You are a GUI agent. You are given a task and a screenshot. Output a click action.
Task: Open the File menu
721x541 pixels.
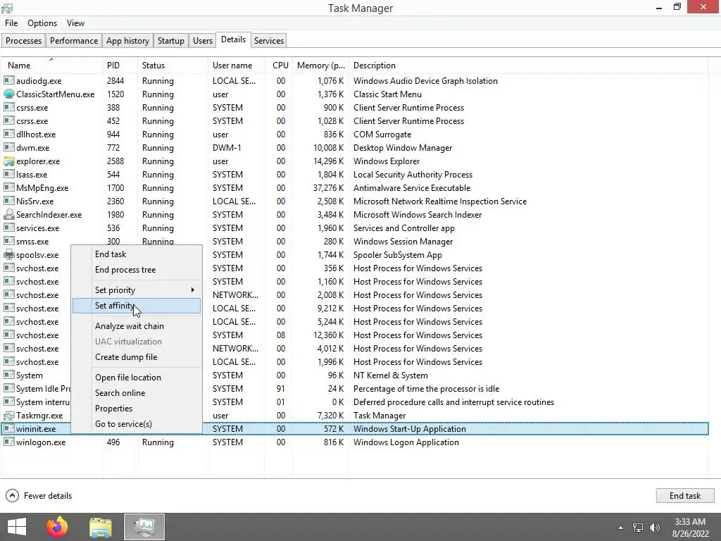[11, 23]
